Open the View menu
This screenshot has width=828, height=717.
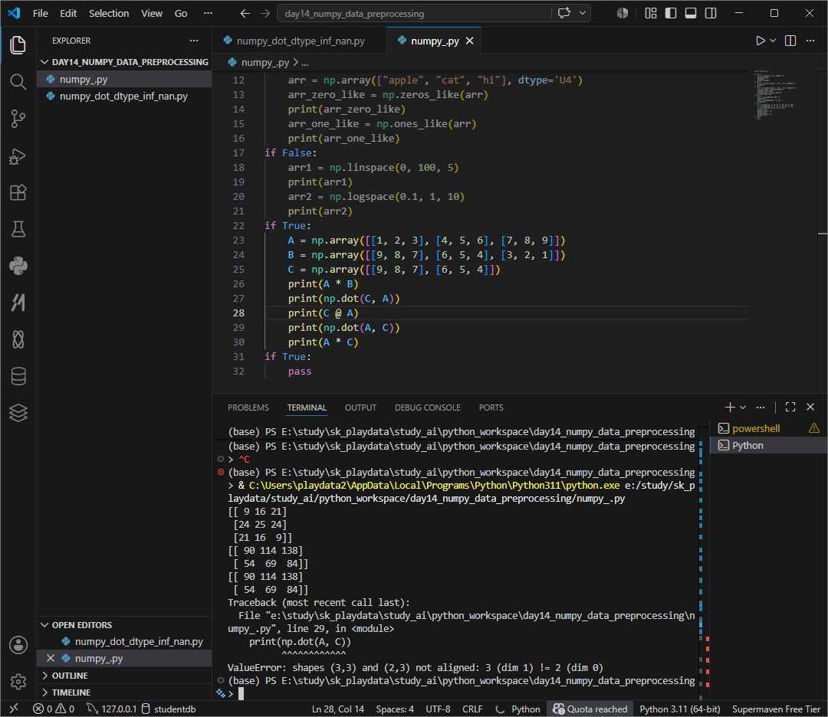152,13
